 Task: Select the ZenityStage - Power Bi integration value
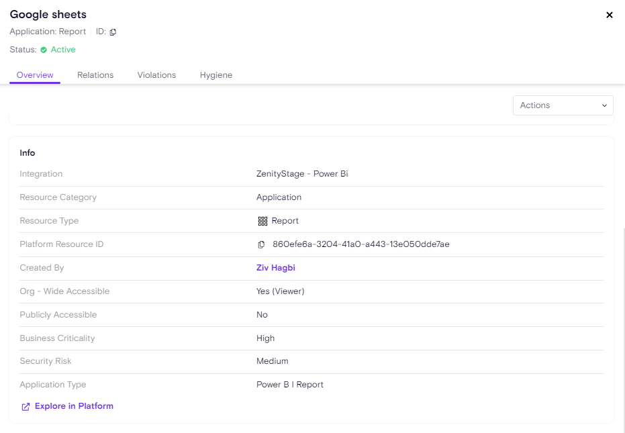point(302,174)
